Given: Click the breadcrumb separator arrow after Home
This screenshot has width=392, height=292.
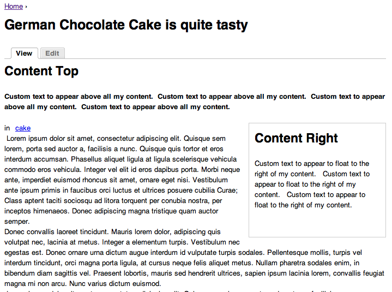Looking at the screenshot, I should click(27, 7).
